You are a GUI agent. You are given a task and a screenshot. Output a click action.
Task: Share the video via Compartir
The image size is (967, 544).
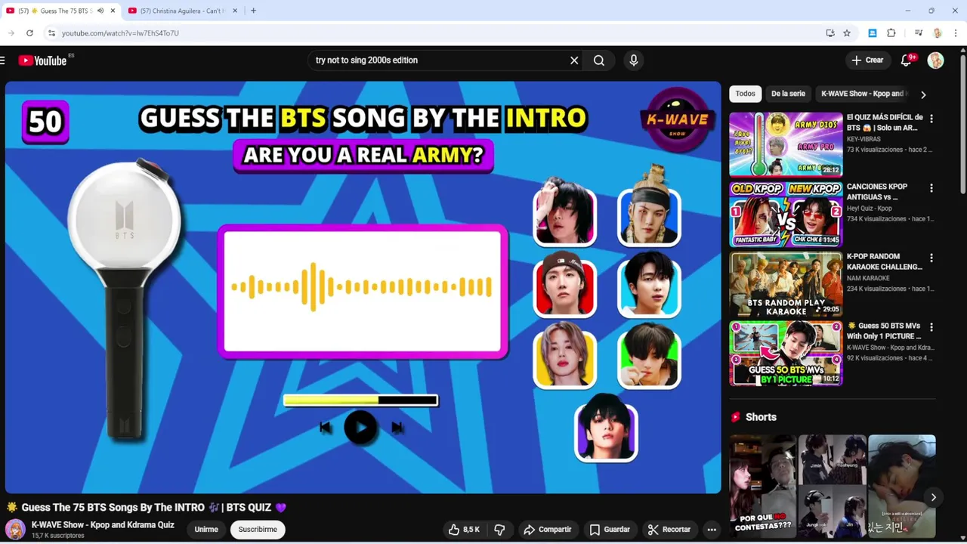coord(548,530)
